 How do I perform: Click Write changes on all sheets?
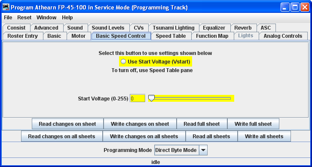[x=144, y=137]
